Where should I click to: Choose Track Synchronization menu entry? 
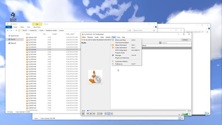[127, 42]
